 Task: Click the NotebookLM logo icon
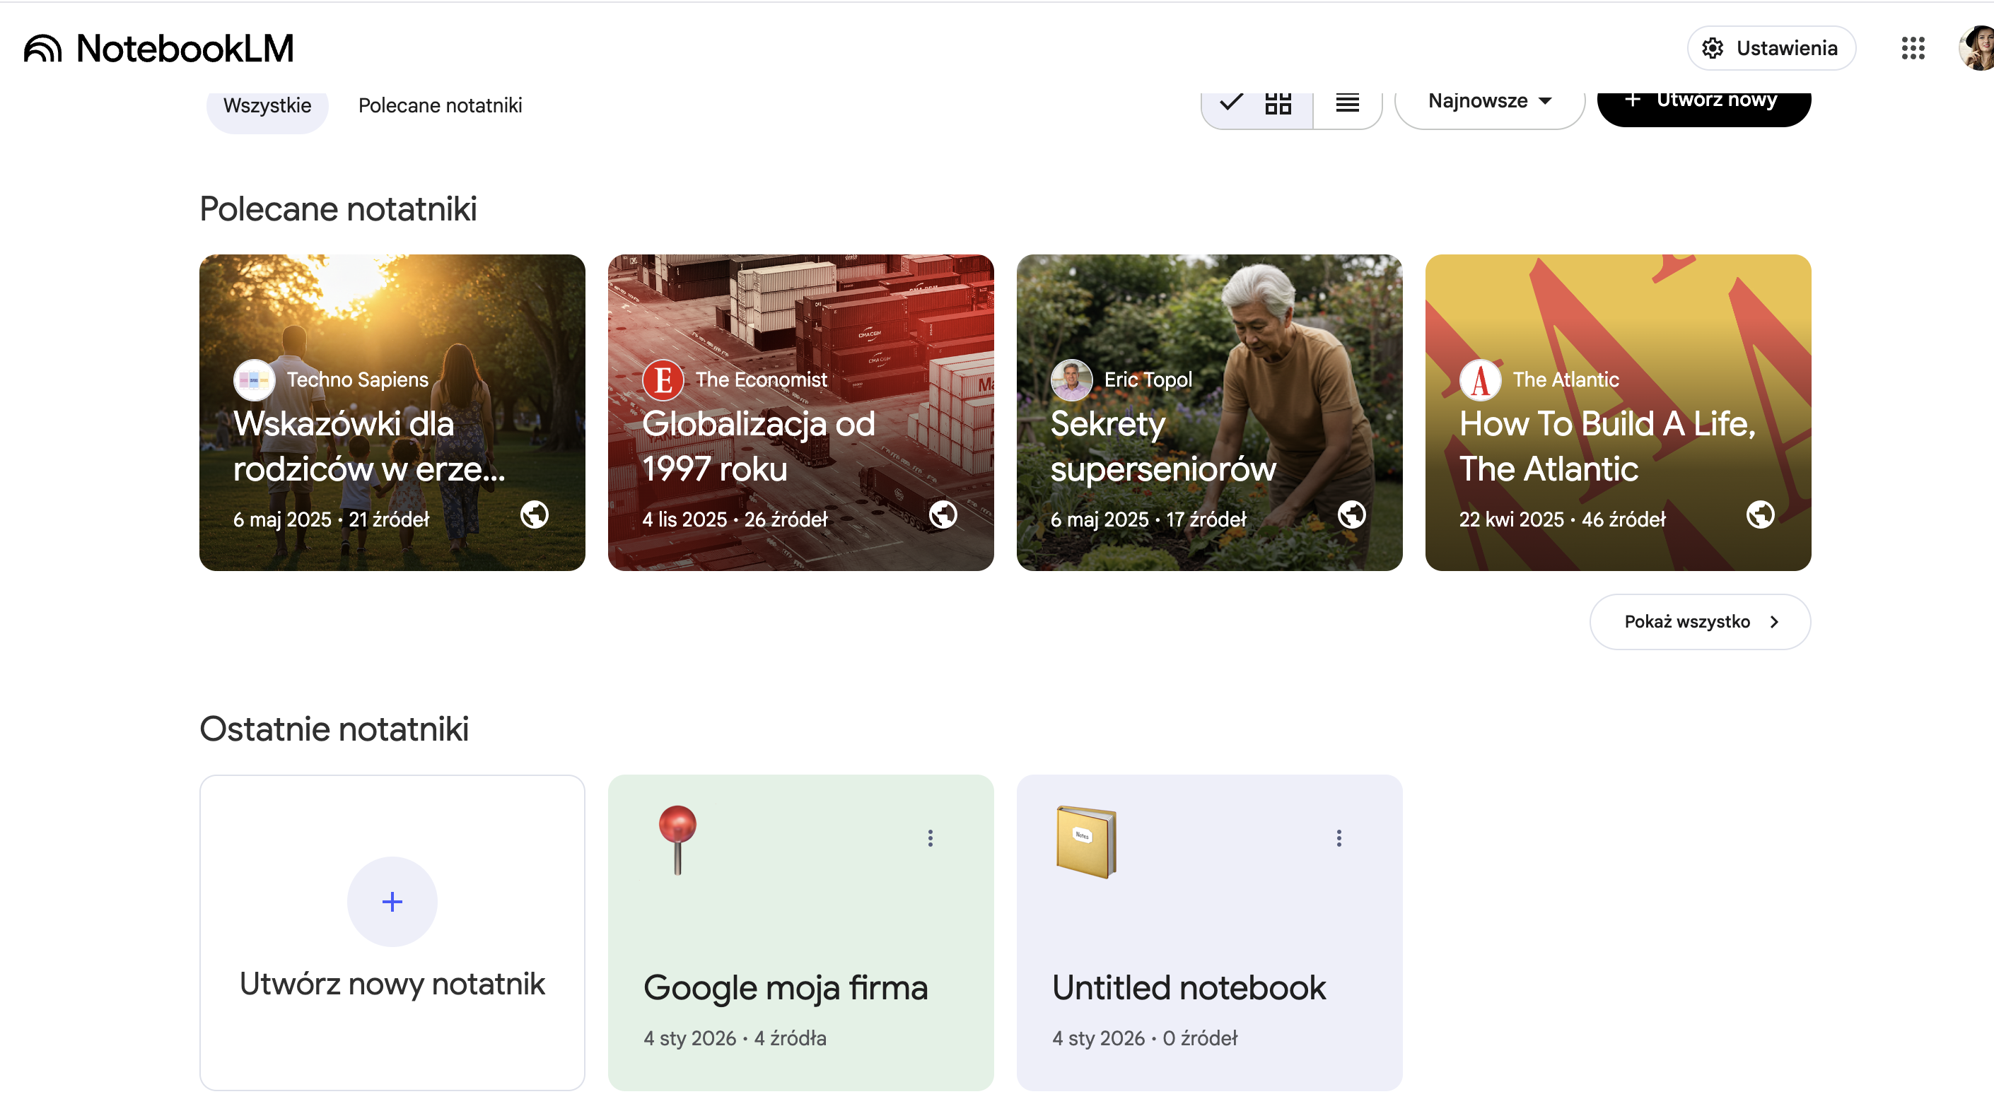pos(42,48)
